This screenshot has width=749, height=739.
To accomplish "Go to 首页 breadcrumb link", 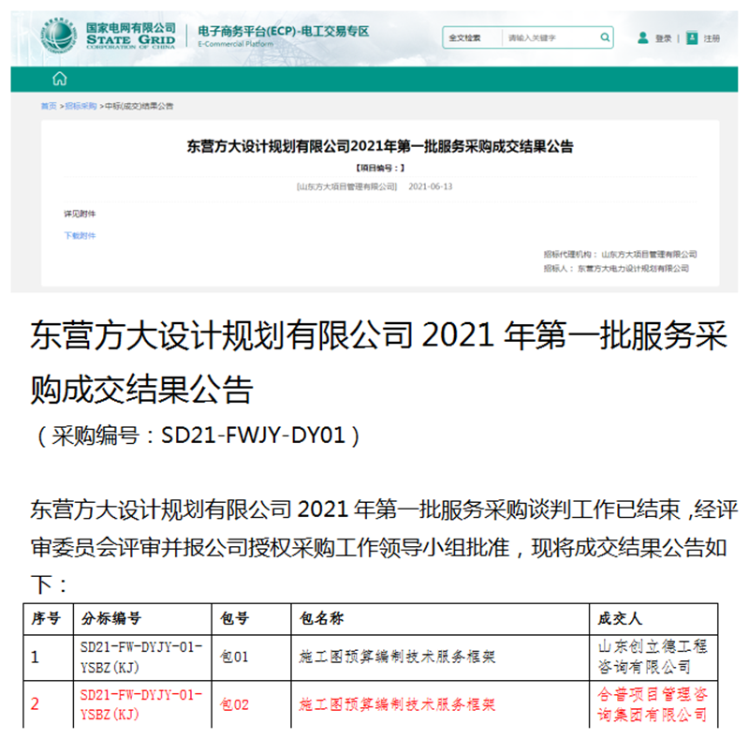I will point(49,106).
